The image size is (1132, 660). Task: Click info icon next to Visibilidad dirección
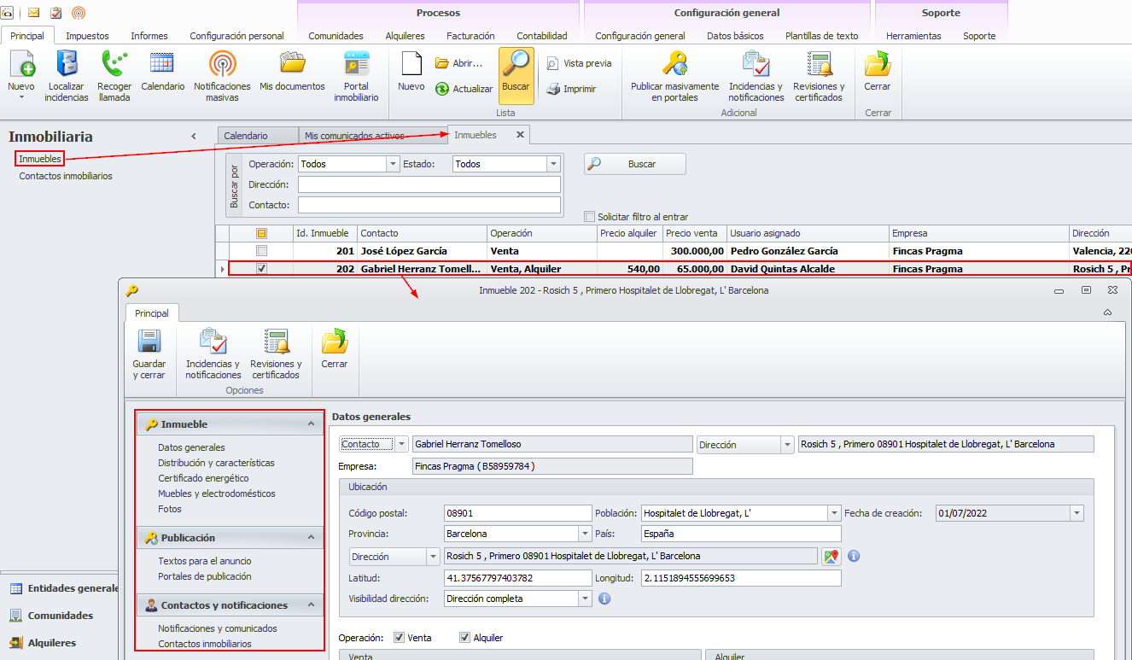tap(604, 599)
